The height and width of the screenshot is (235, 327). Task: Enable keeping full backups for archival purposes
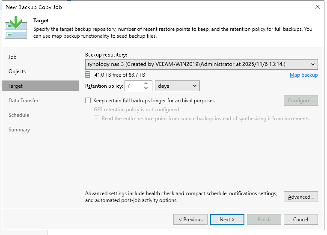coord(88,101)
